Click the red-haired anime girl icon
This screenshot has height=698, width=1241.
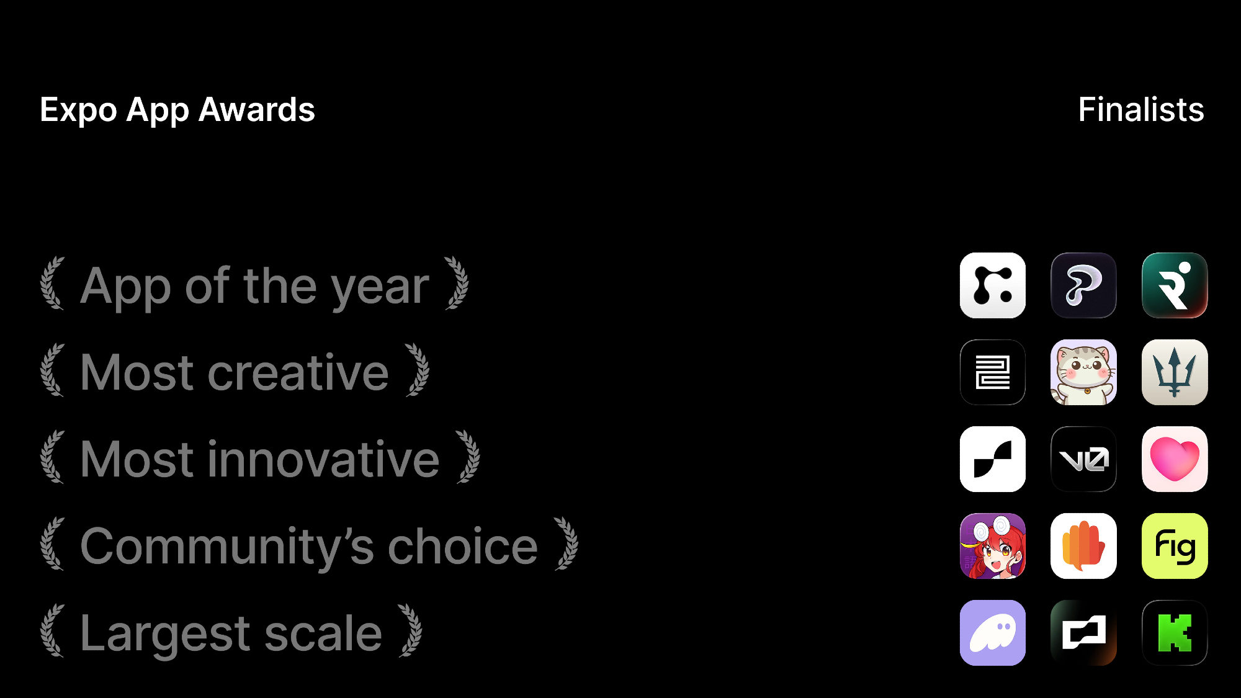[x=992, y=546]
